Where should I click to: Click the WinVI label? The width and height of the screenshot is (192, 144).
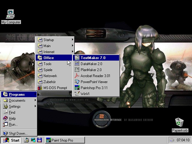[85, 94]
